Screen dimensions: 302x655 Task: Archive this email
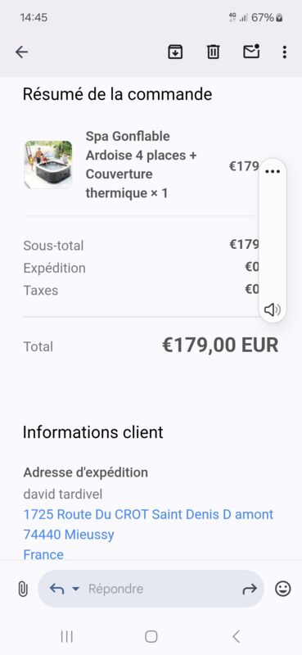pos(175,52)
